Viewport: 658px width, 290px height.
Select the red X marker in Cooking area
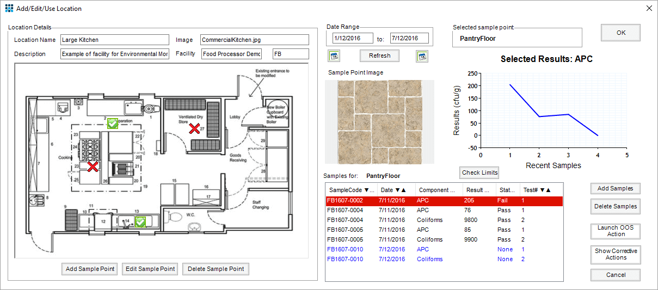93,166
